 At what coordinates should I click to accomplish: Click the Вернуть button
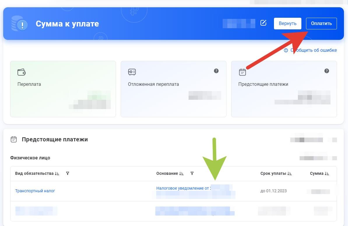(x=287, y=23)
